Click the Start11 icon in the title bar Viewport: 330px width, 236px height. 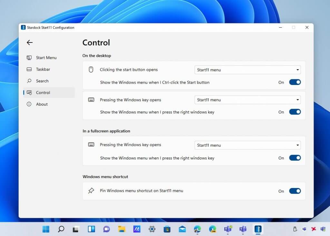tap(23, 28)
